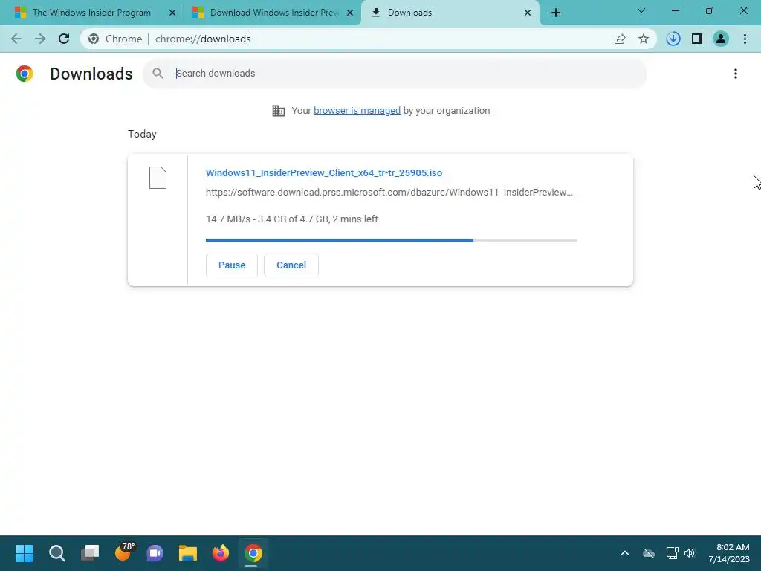Click the search magnifier in Search downloads
Screen dimensions: 761x571
158,74
